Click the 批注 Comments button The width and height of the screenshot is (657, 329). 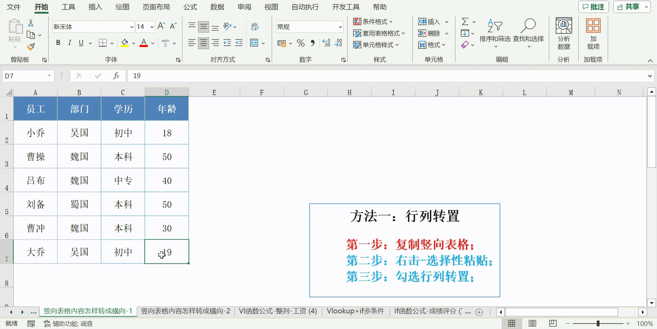pos(594,7)
